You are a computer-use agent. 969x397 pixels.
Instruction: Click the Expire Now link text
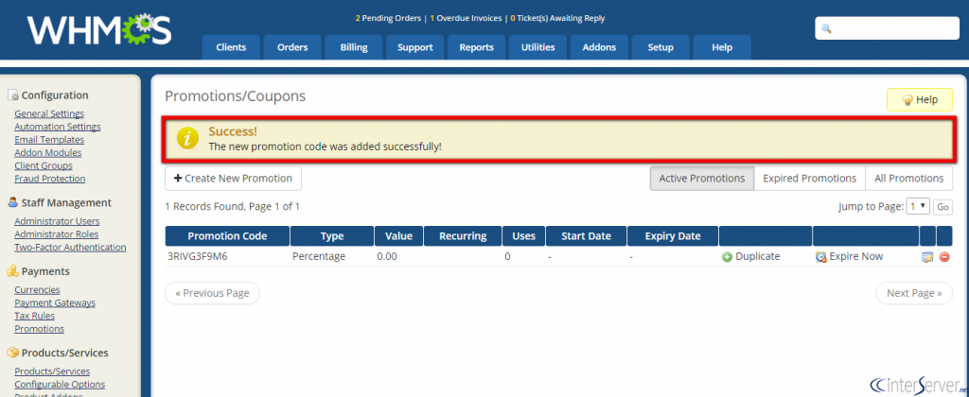(855, 256)
